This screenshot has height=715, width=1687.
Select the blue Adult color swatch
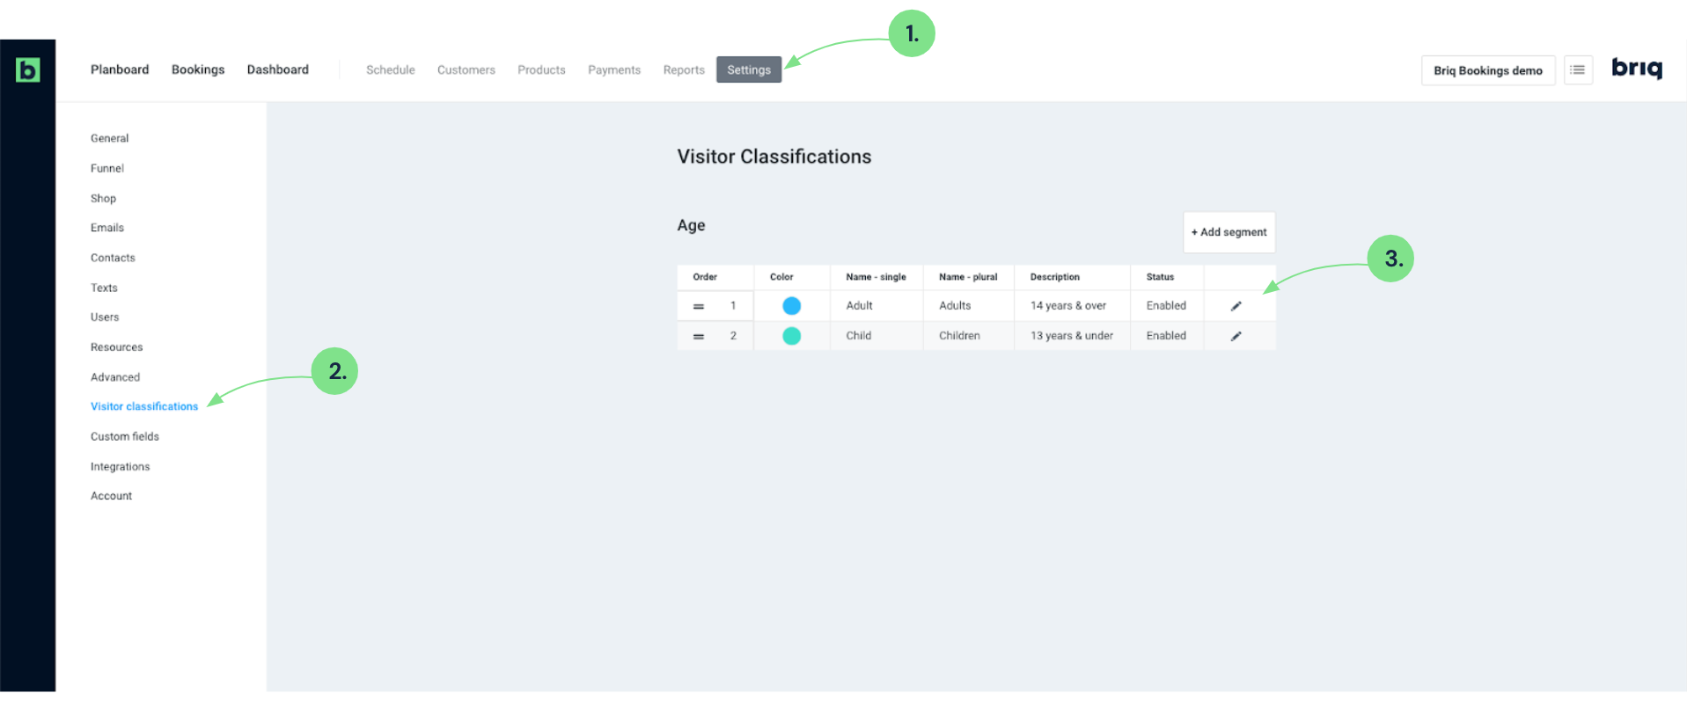point(791,306)
